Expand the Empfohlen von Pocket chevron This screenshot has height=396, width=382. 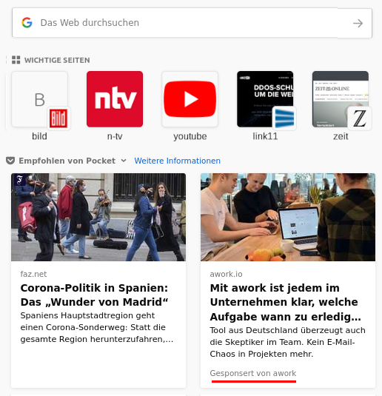coord(124,161)
